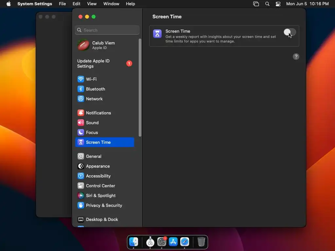Select the Screen Time sidebar item
Viewport: 335px width, 251px height.
(x=105, y=142)
